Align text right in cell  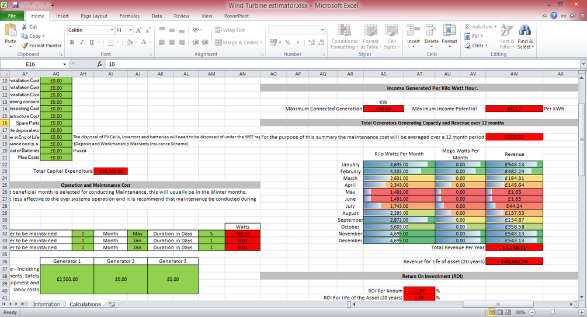(x=182, y=42)
